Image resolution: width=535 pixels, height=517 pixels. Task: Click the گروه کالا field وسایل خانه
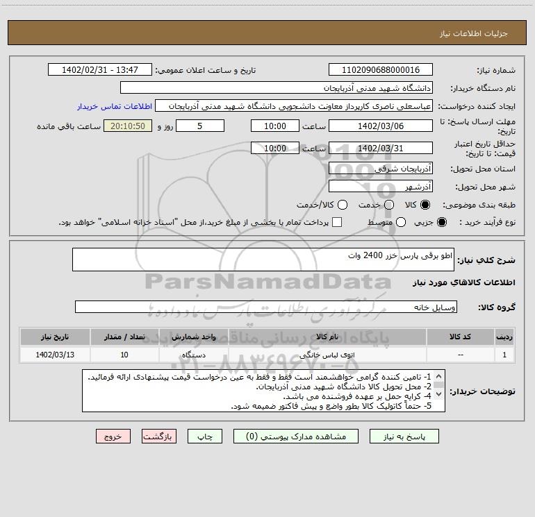tap(266, 307)
